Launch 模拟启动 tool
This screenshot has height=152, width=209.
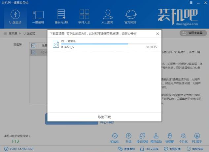coord(156,138)
